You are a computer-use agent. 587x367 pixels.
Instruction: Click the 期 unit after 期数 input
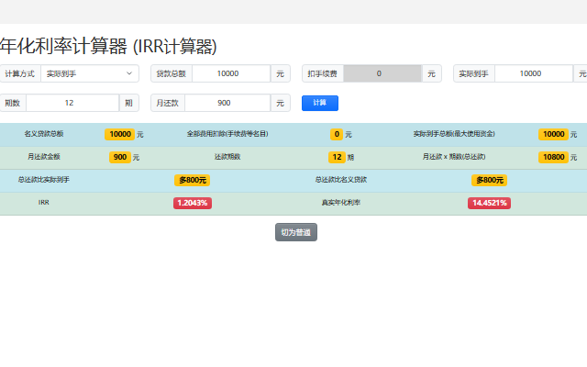click(x=128, y=103)
